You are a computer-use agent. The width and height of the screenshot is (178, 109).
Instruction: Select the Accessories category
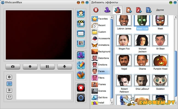click(x=101, y=39)
